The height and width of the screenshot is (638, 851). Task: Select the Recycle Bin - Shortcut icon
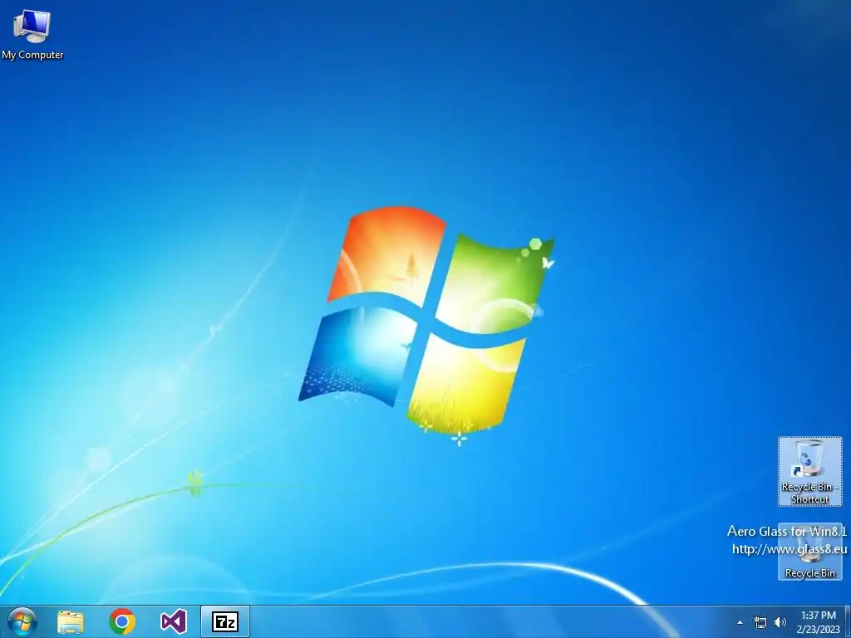809,471
